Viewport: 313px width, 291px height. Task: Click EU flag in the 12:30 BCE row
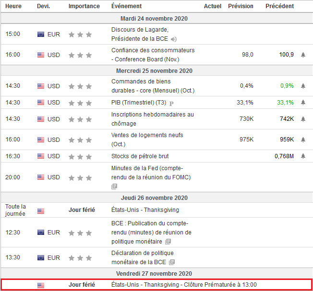pyautogui.click(x=41, y=233)
